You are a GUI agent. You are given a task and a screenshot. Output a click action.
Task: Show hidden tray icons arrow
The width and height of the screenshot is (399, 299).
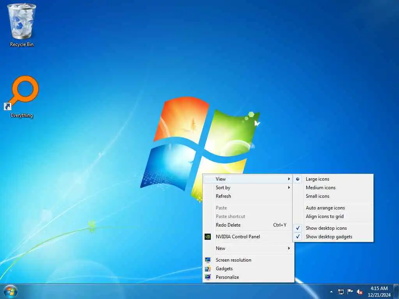click(x=331, y=292)
